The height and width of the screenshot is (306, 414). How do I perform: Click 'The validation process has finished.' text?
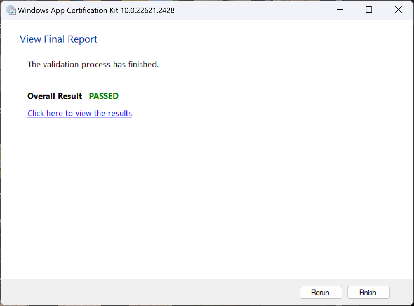93,64
